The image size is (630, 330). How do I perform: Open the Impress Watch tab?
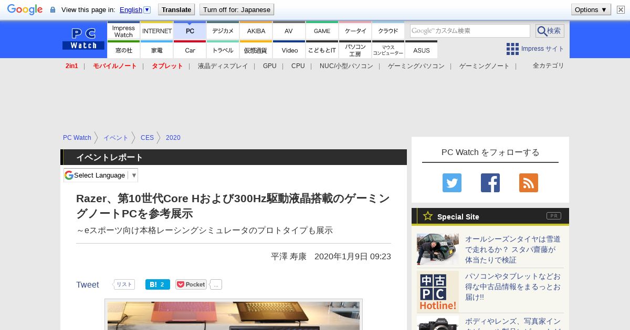(x=123, y=31)
